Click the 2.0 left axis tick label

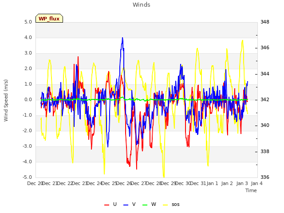(28, 69)
